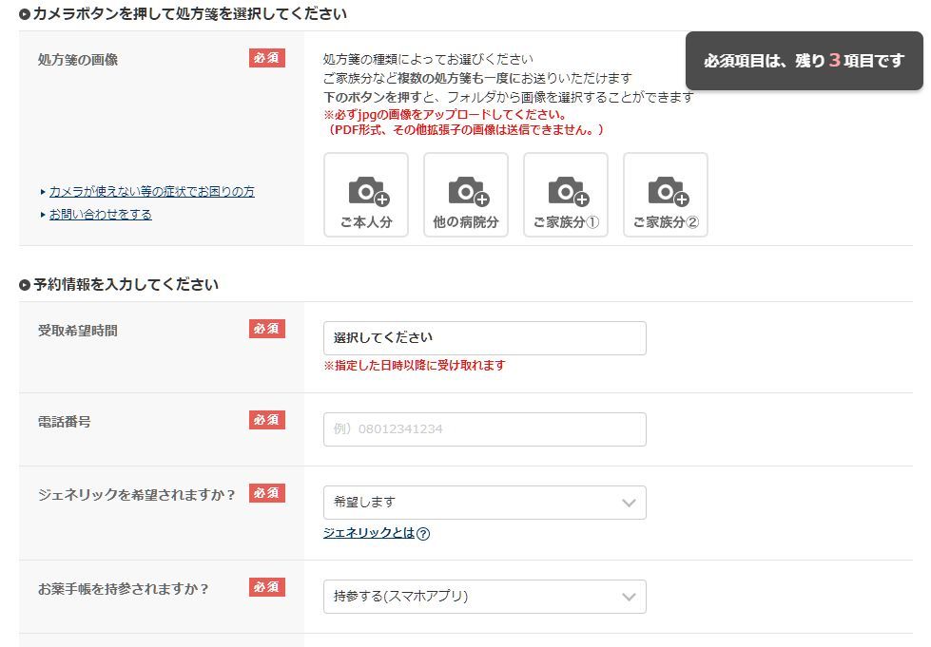The width and height of the screenshot is (931, 647).
Task: Click the bullet icon before カメラボタンを押して heading
Action: click(25, 14)
